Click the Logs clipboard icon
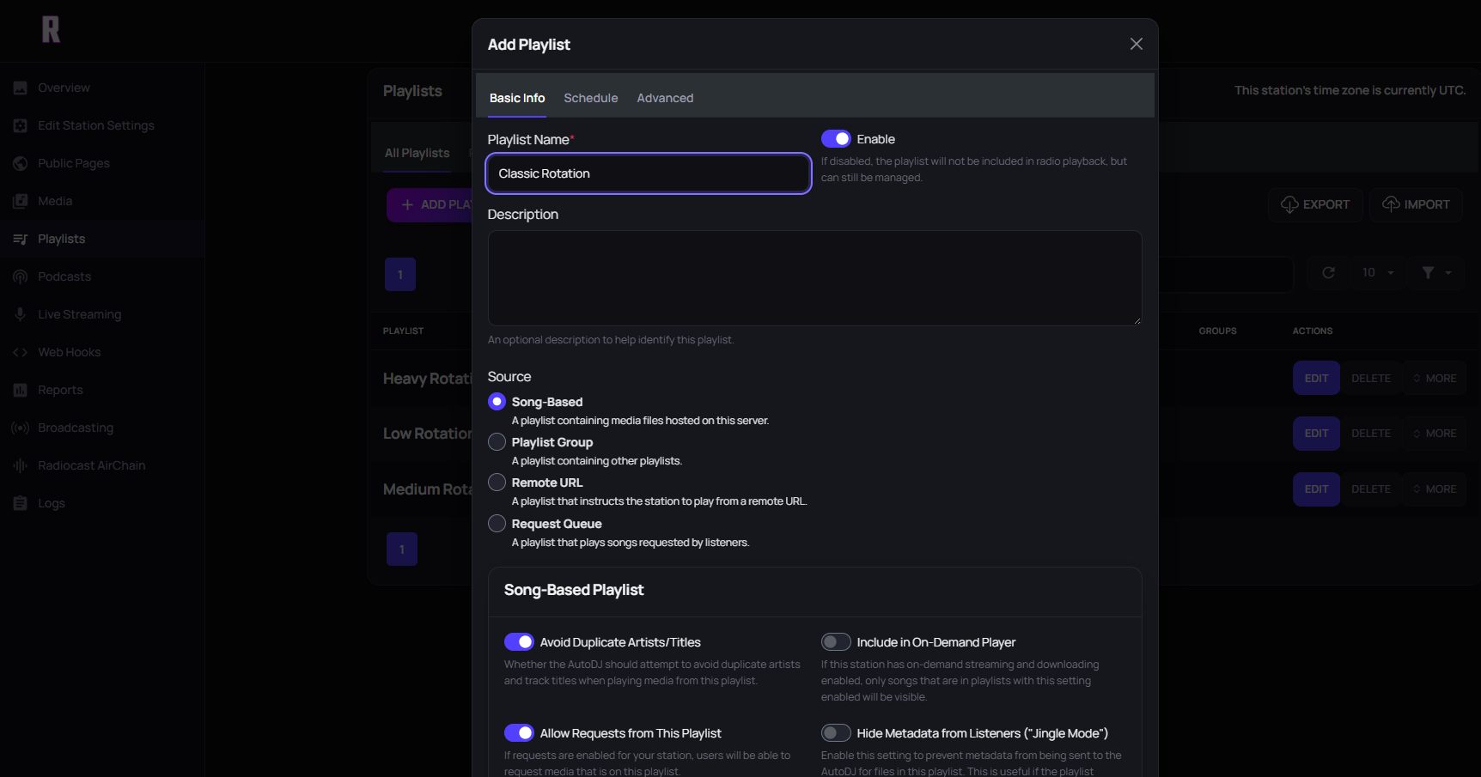Image resolution: width=1481 pixels, height=777 pixels. [x=21, y=503]
